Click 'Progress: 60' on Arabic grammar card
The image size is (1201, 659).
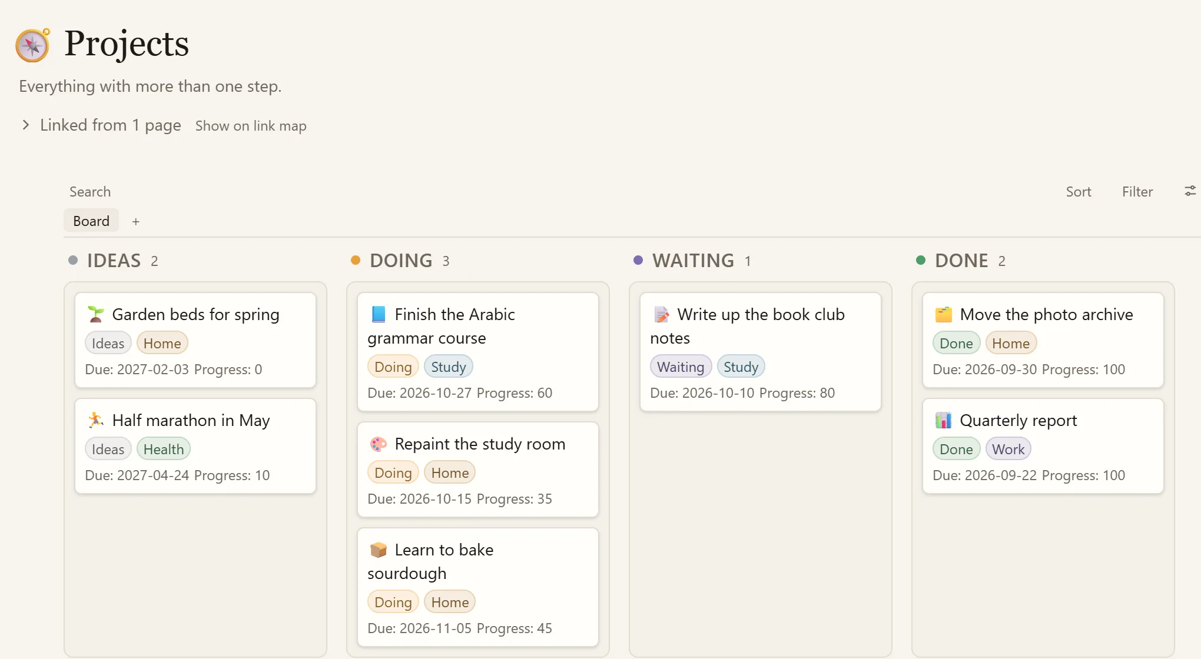tap(515, 393)
